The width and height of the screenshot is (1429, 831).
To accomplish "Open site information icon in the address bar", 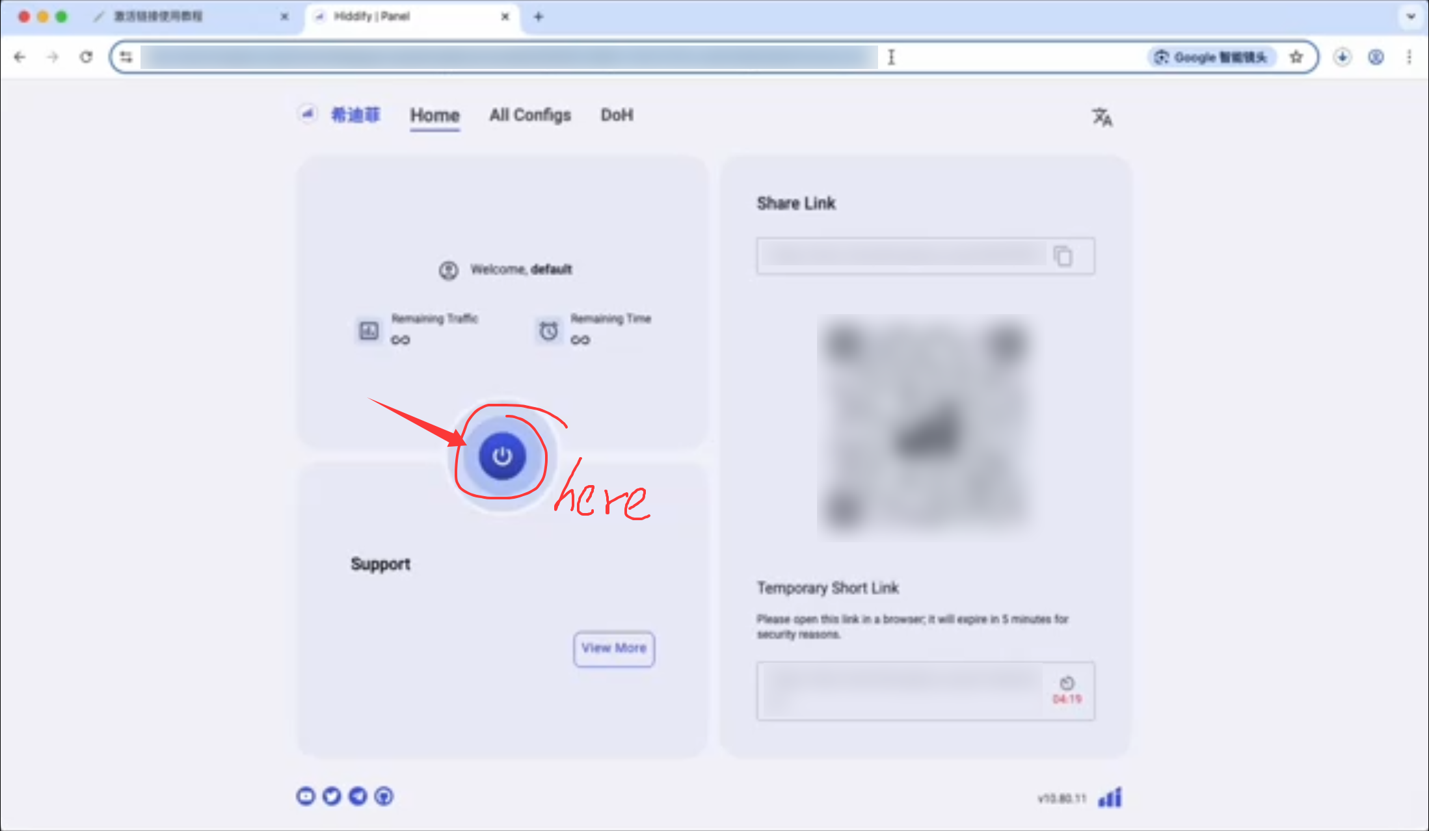I will coord(126,57).
